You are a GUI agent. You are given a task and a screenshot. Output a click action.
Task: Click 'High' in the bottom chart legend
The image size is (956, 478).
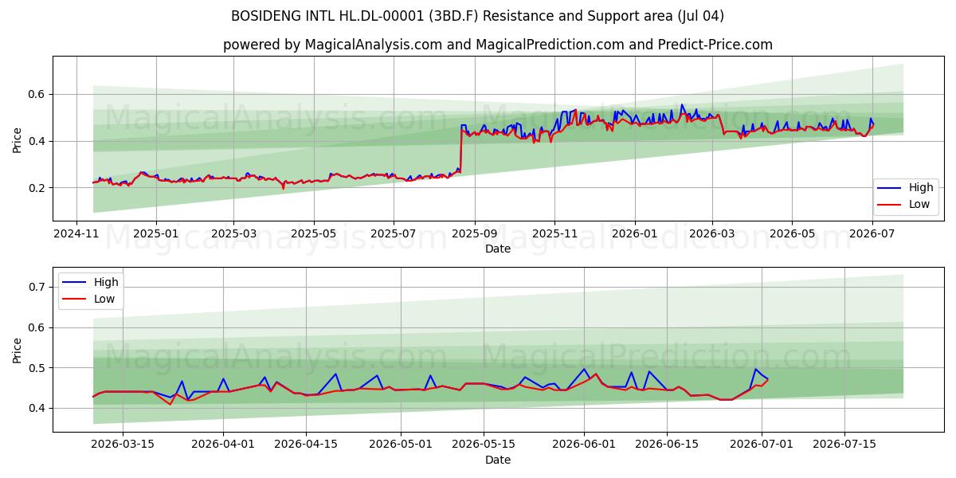[106, 282]
